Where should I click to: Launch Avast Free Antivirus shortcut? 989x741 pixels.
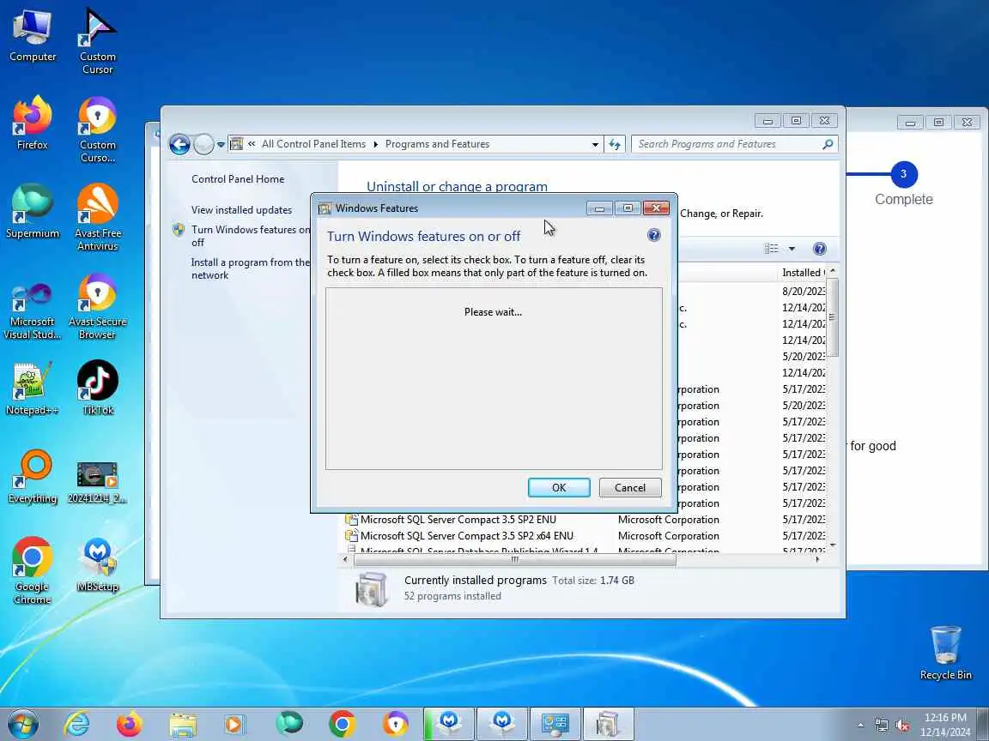point(97,217)
